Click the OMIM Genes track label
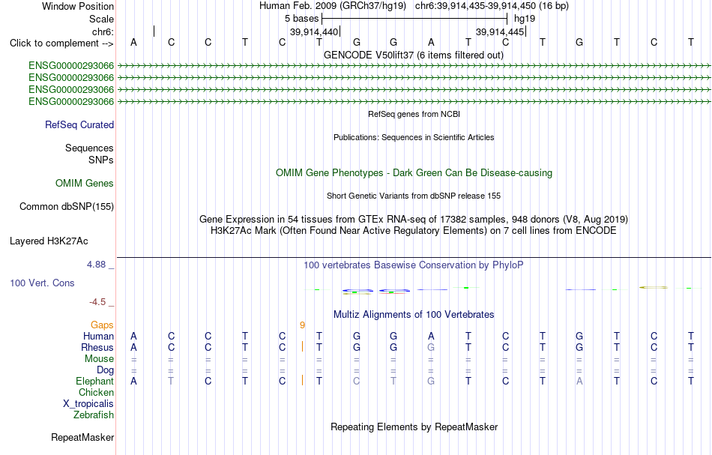712x455 pixels. point(85,184)
